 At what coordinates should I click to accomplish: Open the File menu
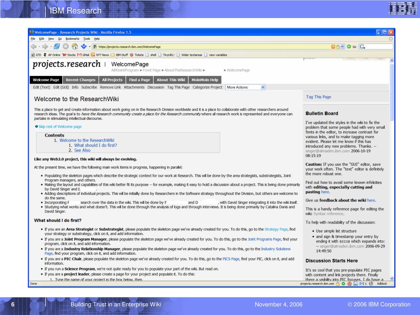[33, 39]
